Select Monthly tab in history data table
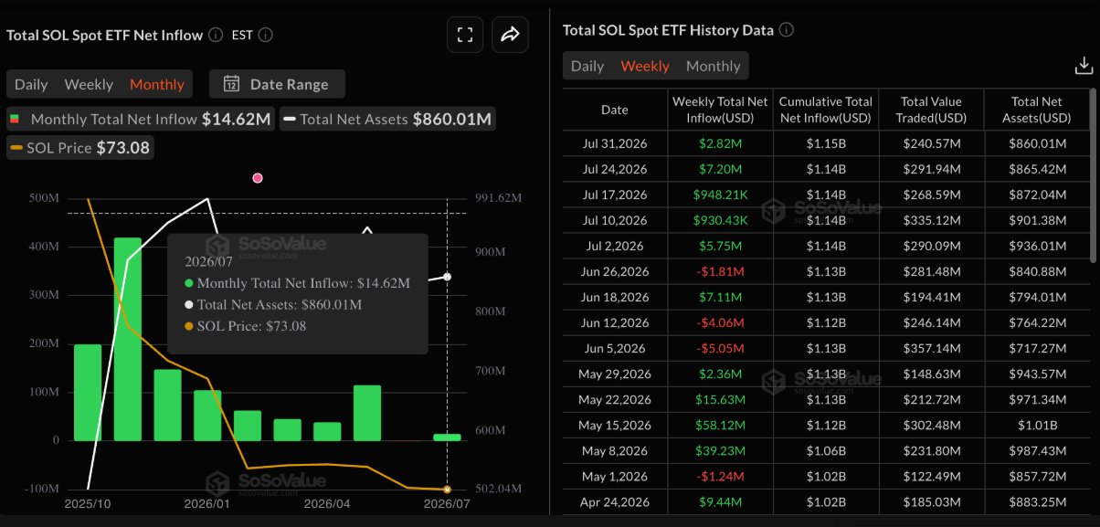 tap(713, 66)
